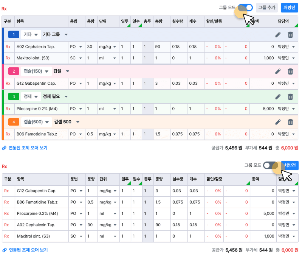Select orange group number 4 badge
Screen dimensions: 302x258
pos(14,122)
